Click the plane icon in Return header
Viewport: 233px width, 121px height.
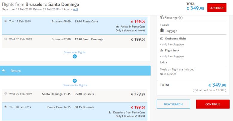click(x=4, y=71)
